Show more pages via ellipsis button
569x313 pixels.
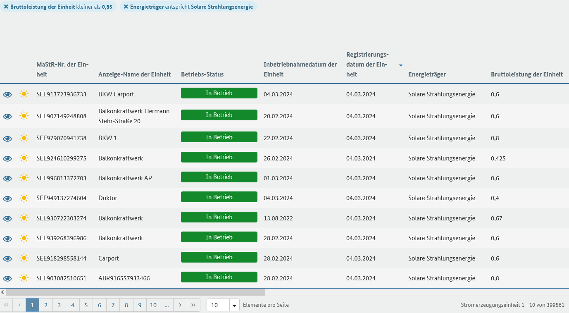pos(167,305)
